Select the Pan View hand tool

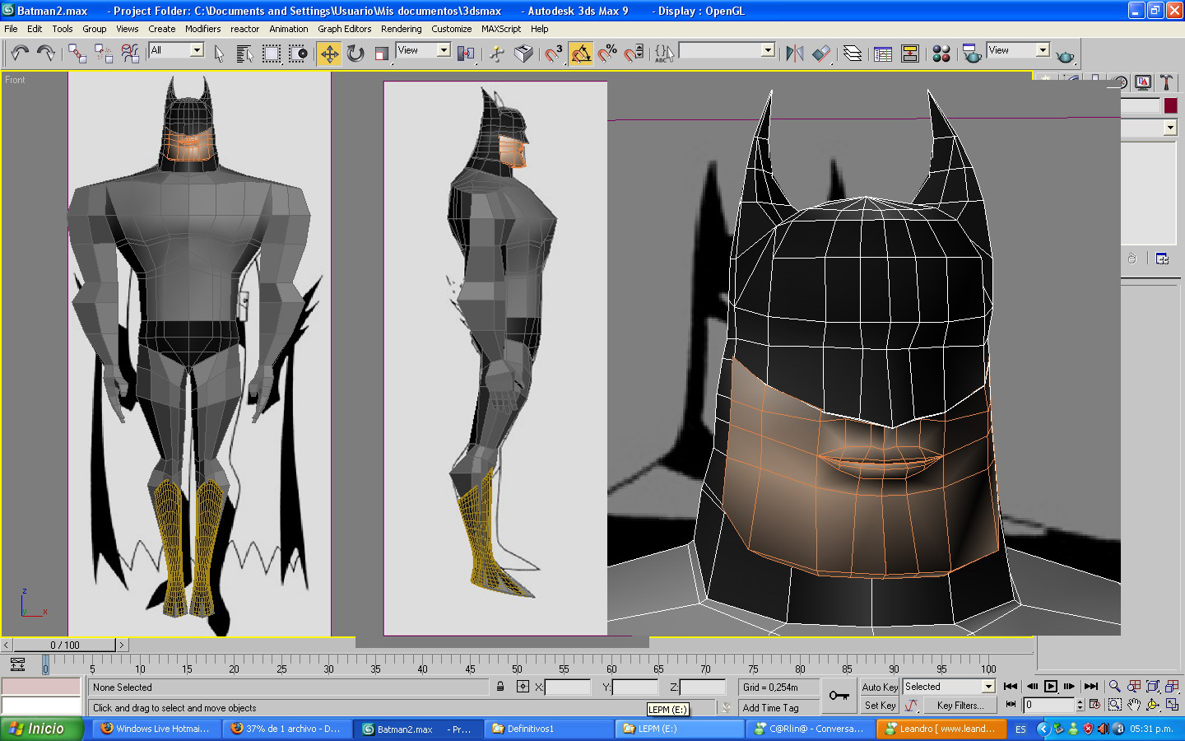coord(1134,705)
